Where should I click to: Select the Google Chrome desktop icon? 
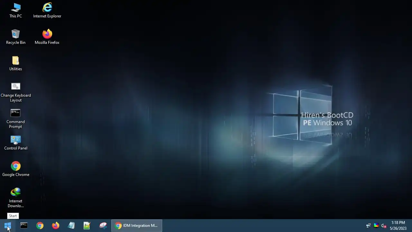coord(15,169)
